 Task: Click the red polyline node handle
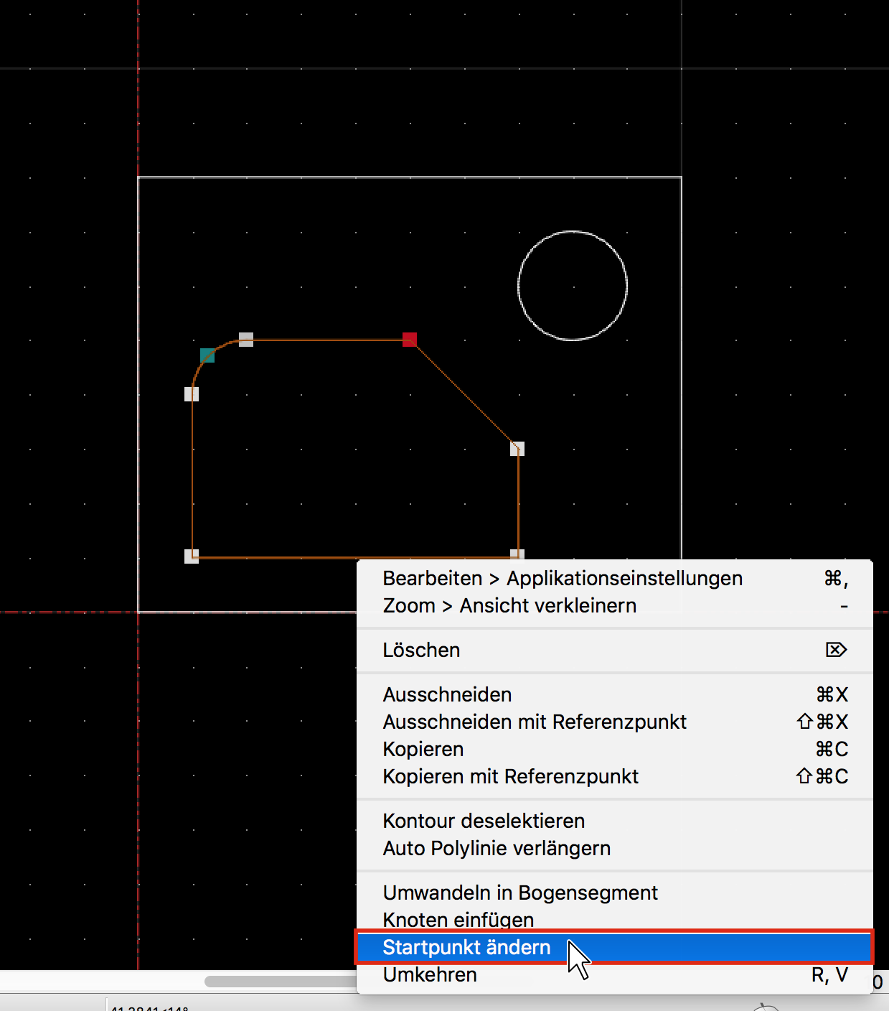[x=410, y=340]
